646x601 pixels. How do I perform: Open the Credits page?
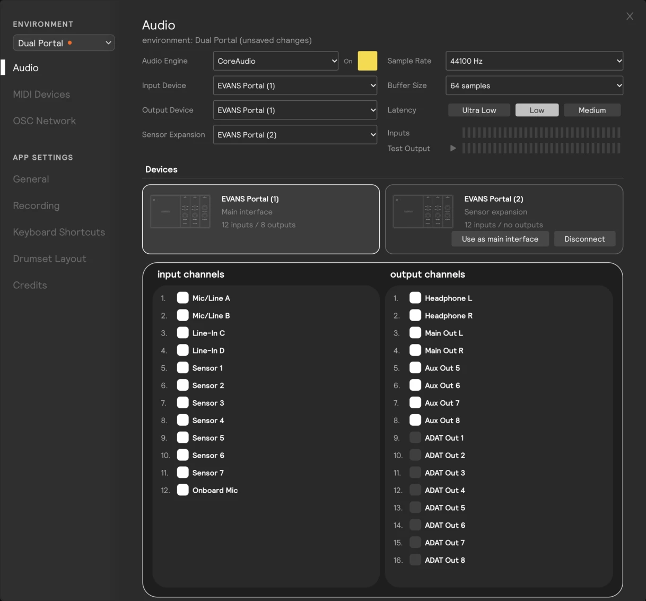point(30,286)
